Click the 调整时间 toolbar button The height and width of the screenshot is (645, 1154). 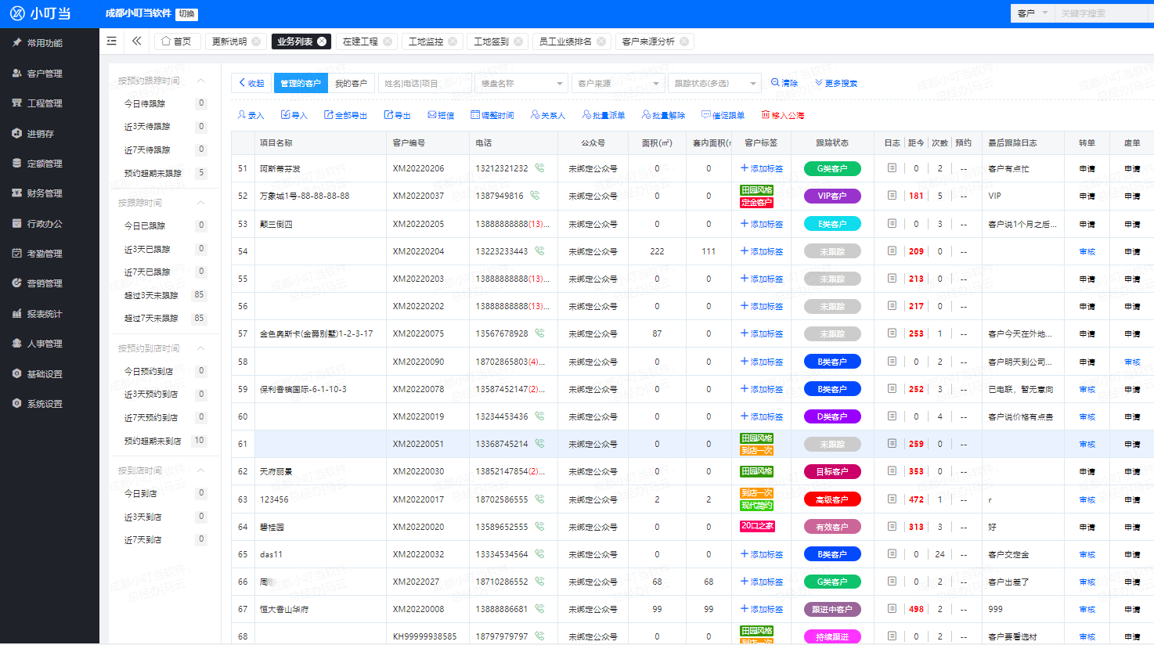492,115
